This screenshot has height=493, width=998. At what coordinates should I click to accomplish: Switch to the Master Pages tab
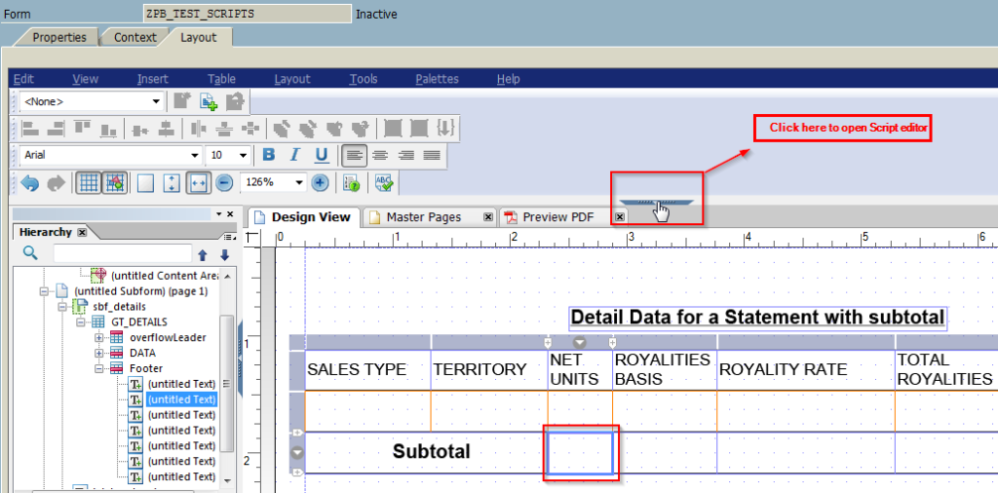pos(424,217)
